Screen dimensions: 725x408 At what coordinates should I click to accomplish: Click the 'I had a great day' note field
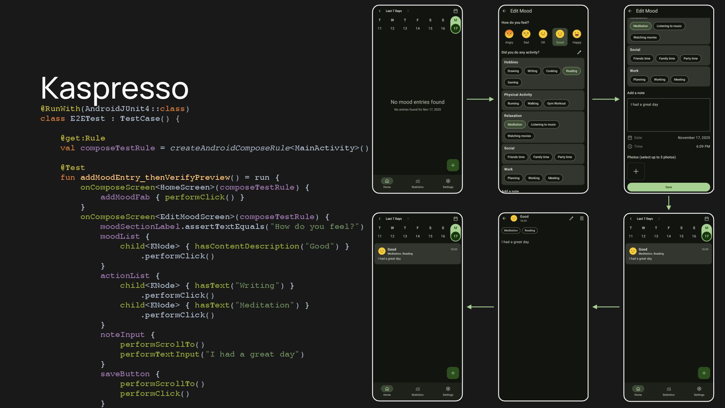click(x=668, y=115)
